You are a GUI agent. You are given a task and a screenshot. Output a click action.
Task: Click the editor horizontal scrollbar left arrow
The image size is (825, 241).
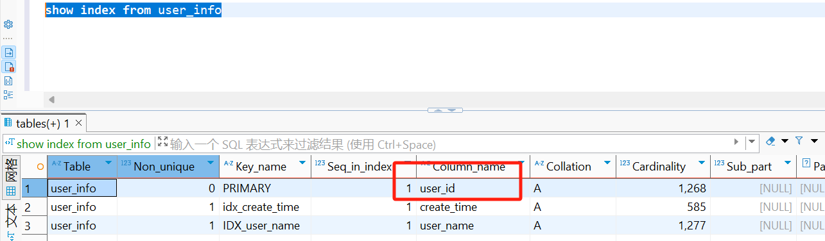point(51,100)
